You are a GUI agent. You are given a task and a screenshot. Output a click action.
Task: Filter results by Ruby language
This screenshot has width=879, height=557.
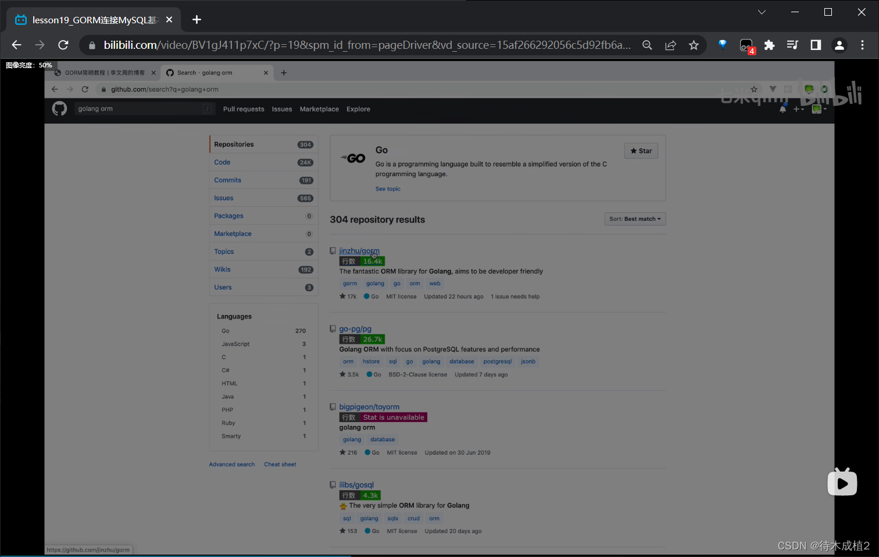pyautogui.click(x=263, y=423)
